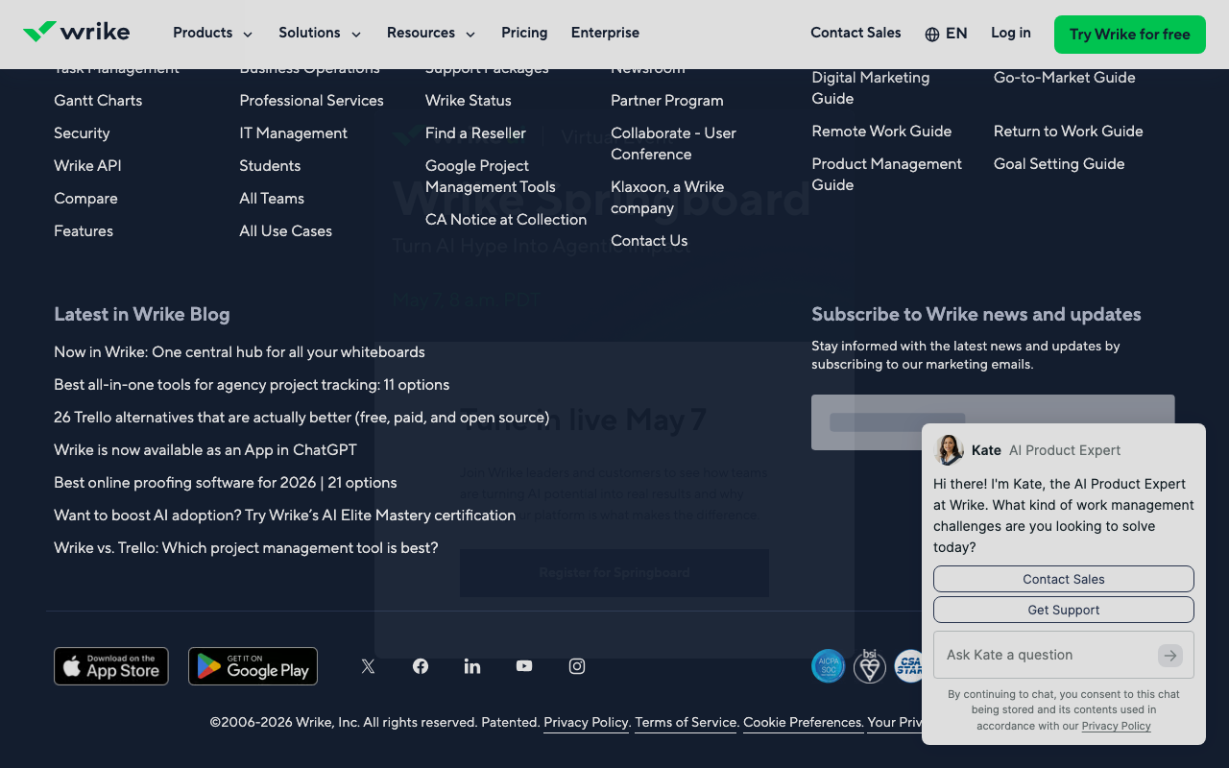Click the Wrike logo in the header
The image size is (1229, 768).
click(x=76, y=32)
